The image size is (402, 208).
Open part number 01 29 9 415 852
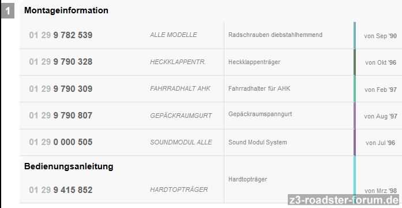pos(61,190)
